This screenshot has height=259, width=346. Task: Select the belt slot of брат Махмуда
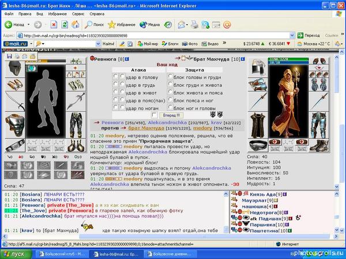coord(258,146)
